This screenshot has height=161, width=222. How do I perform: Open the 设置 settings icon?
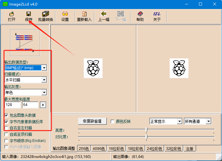click(x=65, y=16)
